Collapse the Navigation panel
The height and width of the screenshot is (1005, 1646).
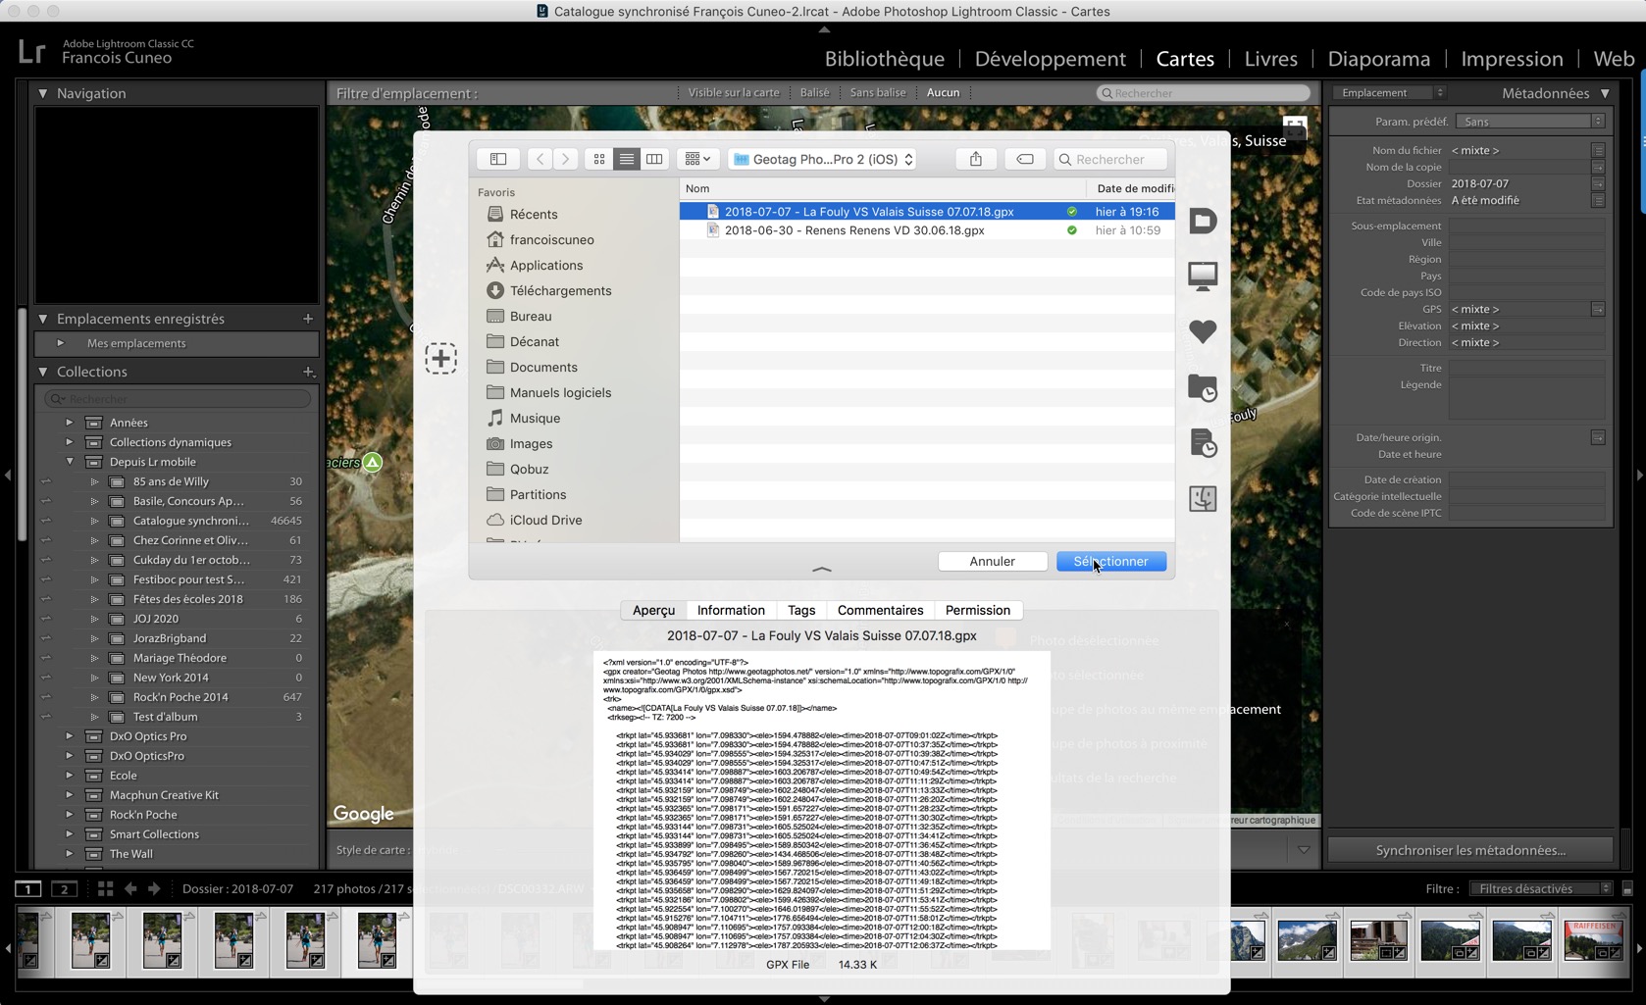pyautogui.click(x=43, y=93)
